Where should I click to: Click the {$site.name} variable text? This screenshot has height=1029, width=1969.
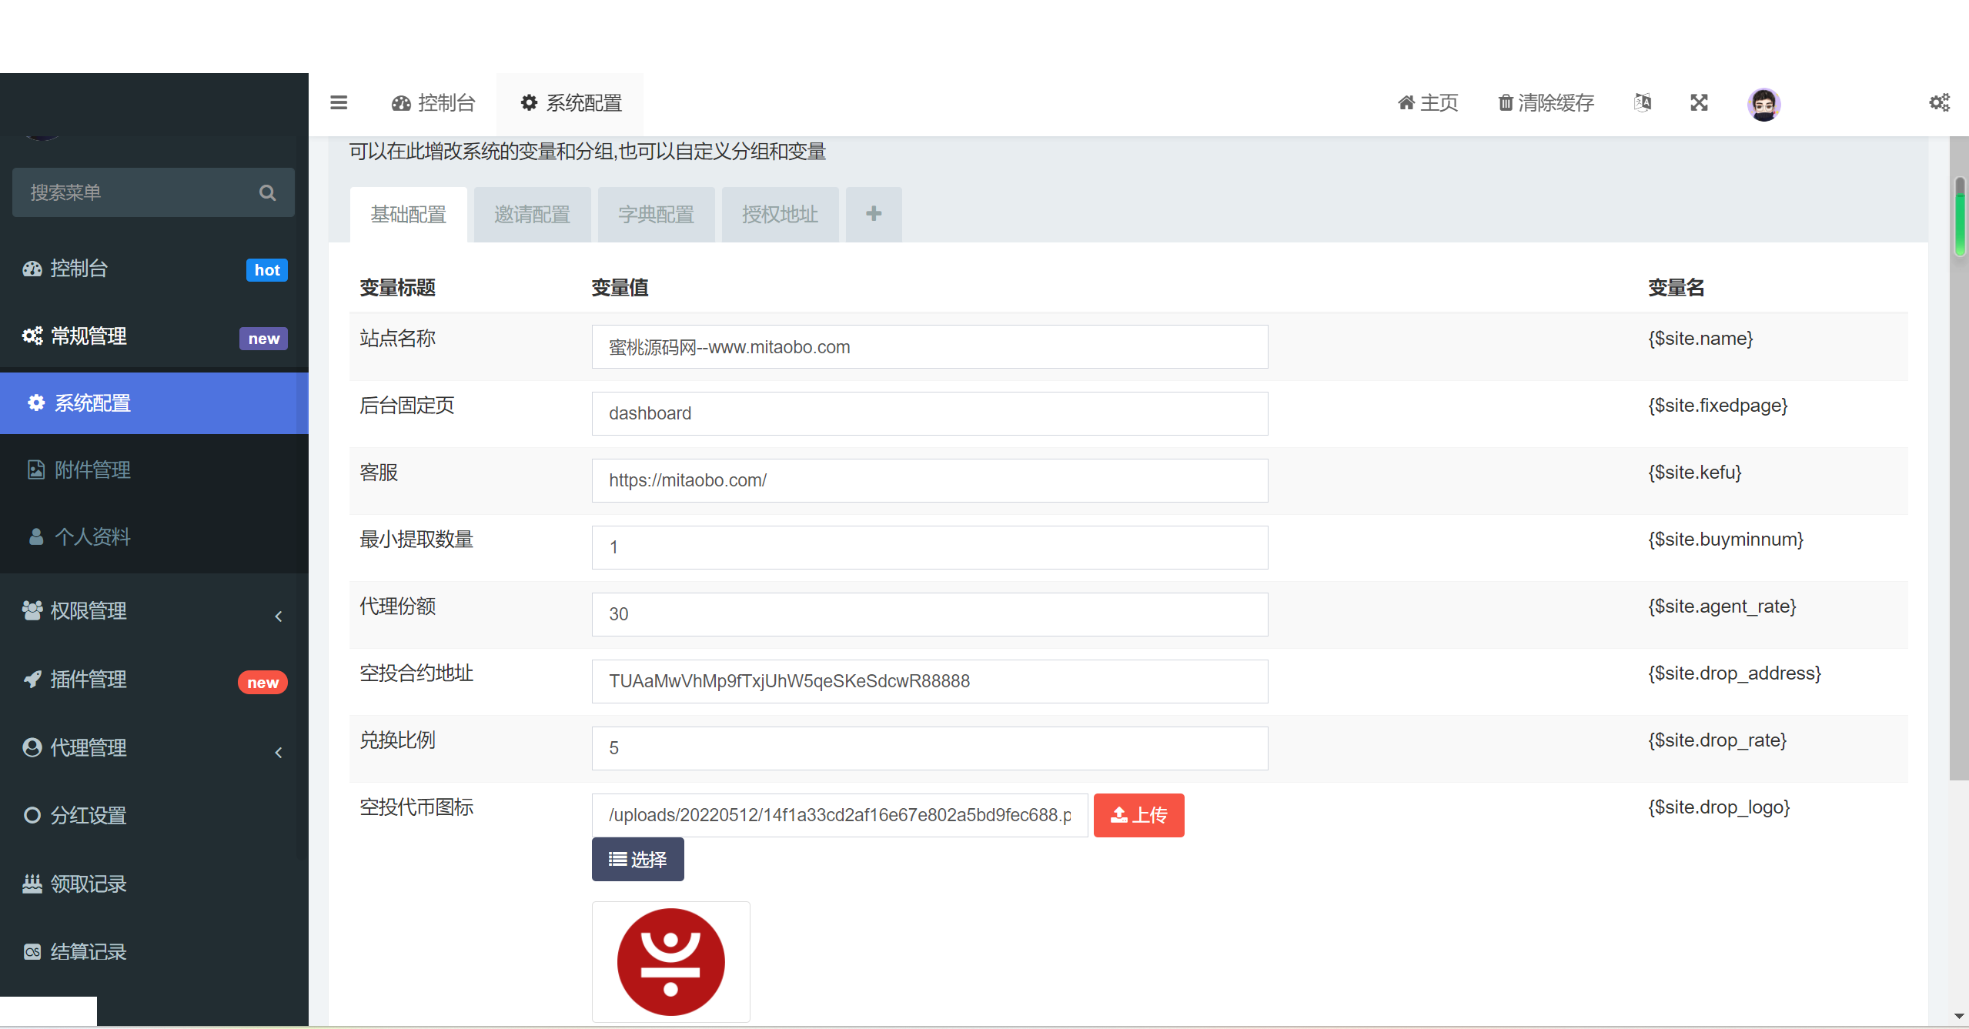click(1700, 338)
